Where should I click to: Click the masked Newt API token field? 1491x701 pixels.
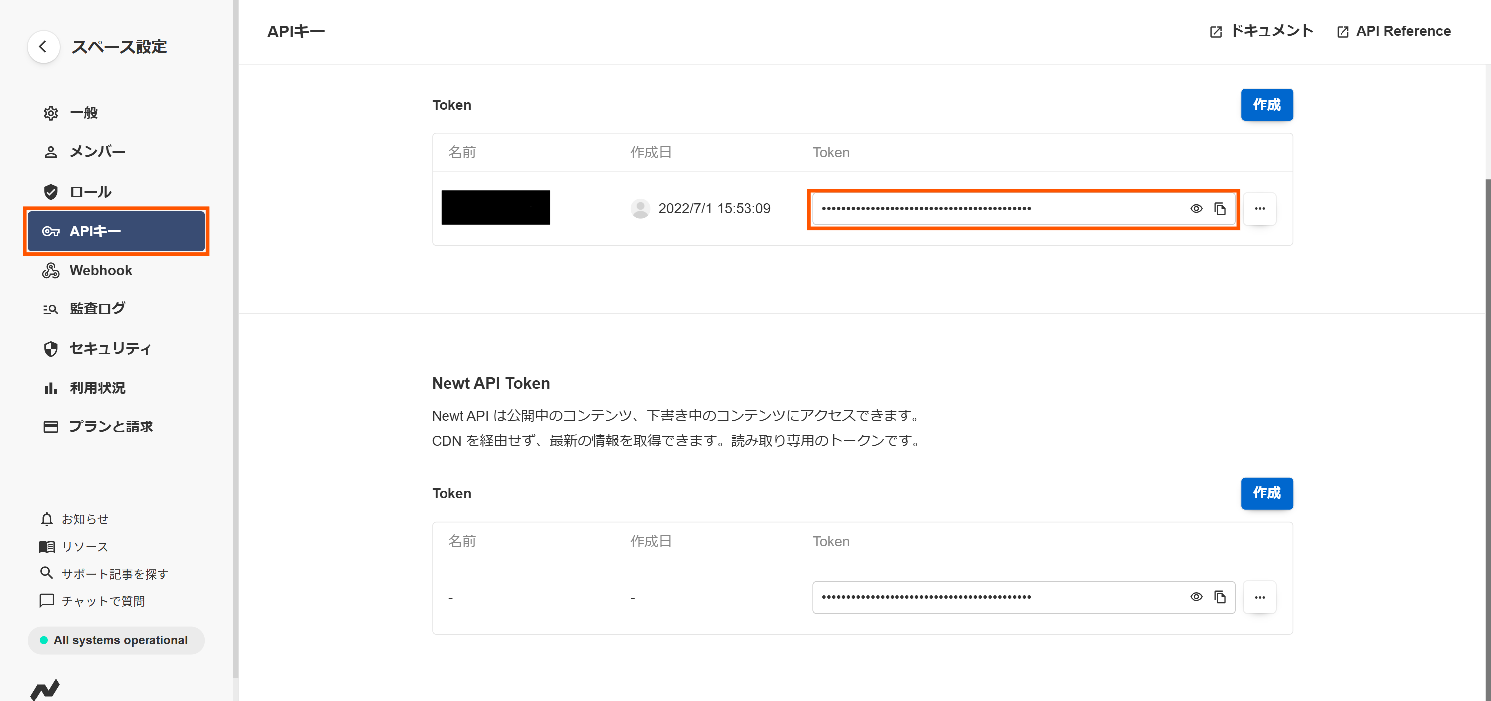pyautogui.click(x=1024, y=597)
